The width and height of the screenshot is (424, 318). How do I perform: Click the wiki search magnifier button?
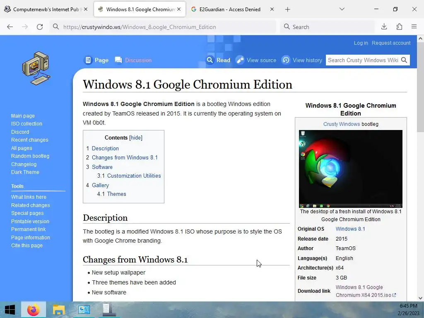point(404,60)
